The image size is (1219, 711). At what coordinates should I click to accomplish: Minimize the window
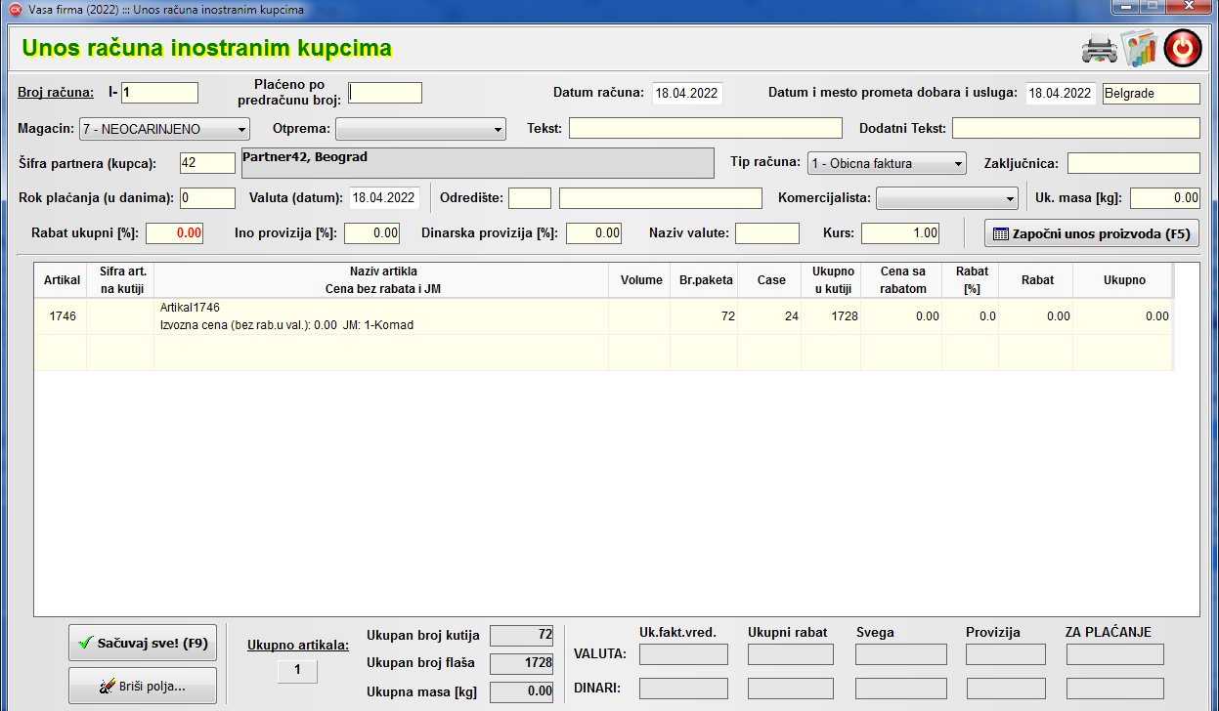pos(1125,7)
